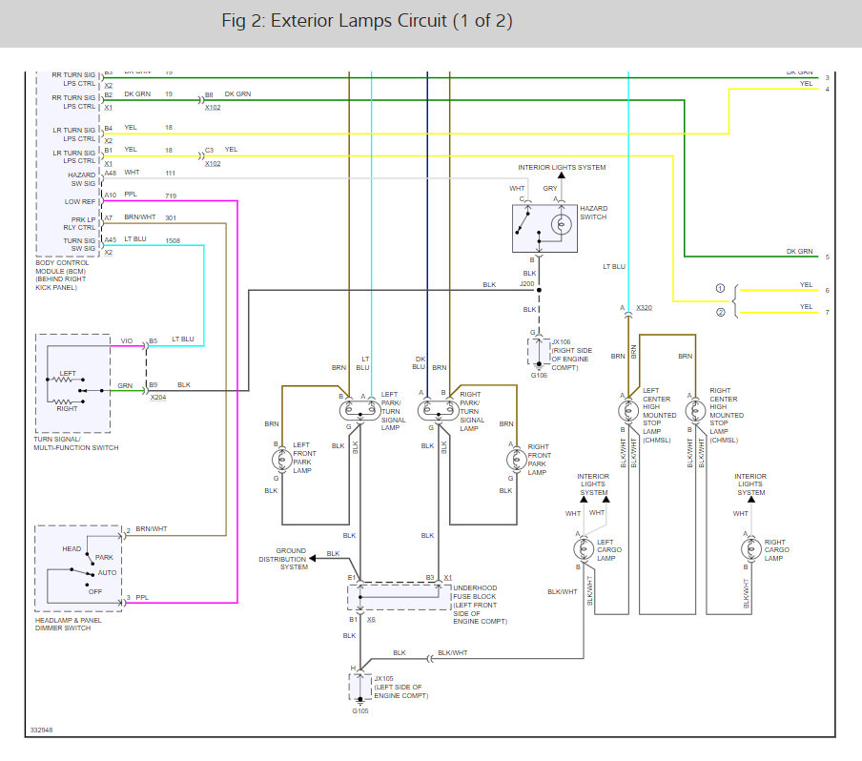Click the 'AUTO' position in dimmer switch
The image size is (862, 761).
[x=107, y=573]
